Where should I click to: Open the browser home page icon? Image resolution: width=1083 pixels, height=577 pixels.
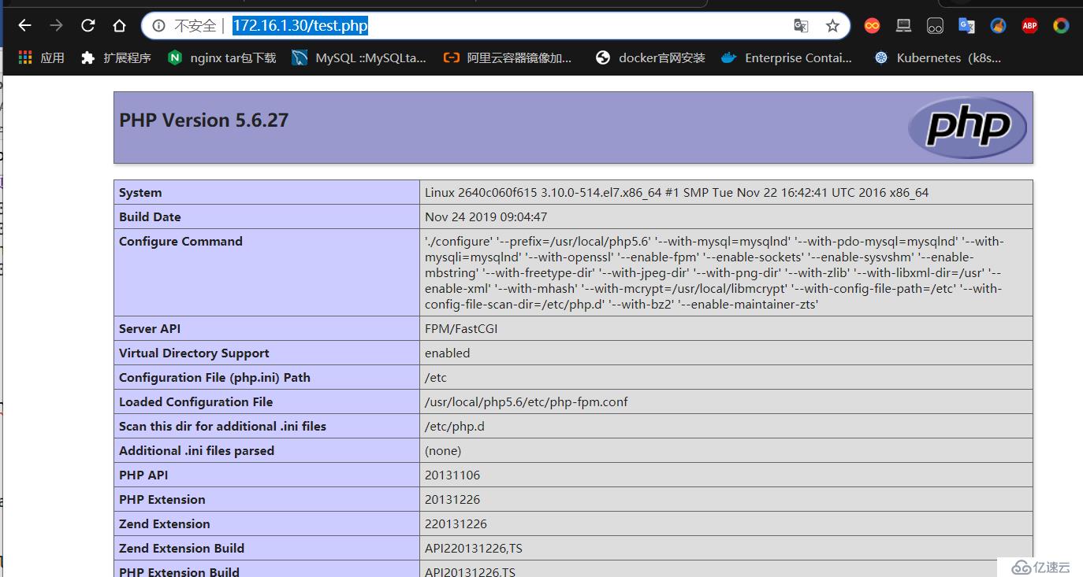[119, 26]
